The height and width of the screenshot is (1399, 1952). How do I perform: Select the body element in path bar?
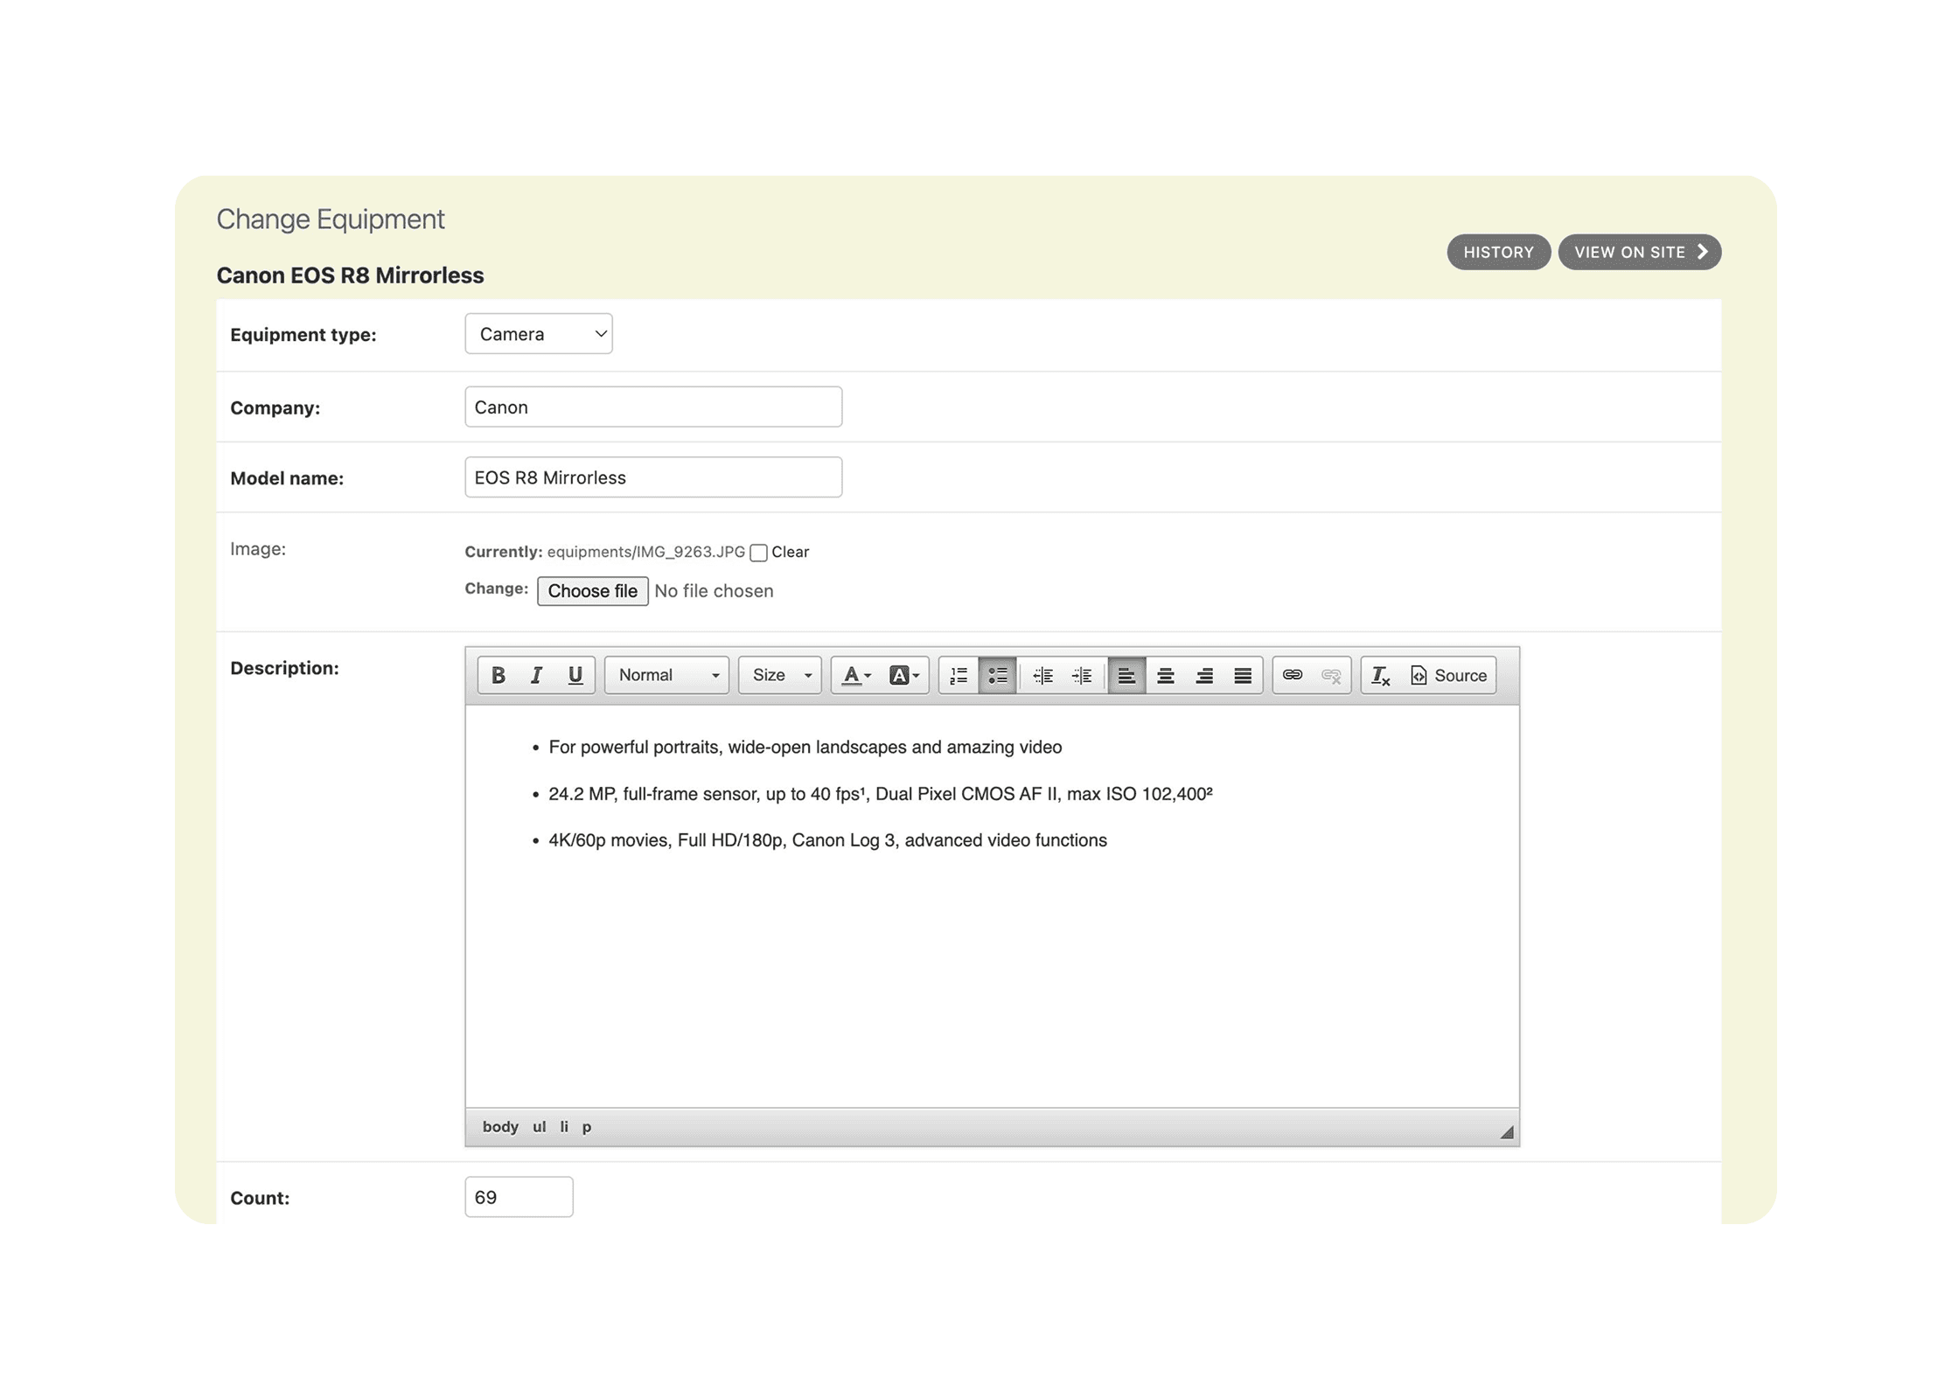click(500, 1127)
